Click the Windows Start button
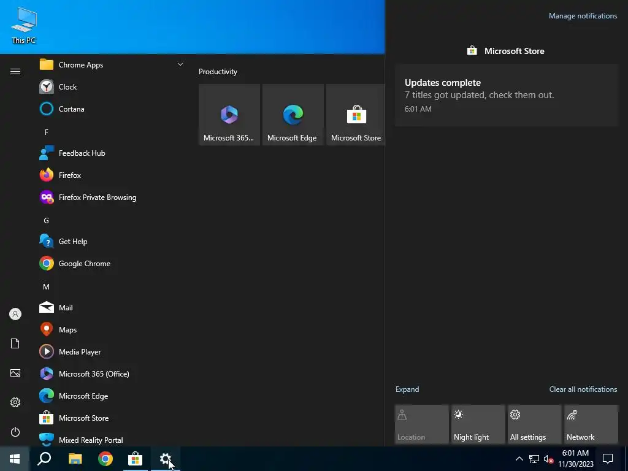 [x=15, y=459]
